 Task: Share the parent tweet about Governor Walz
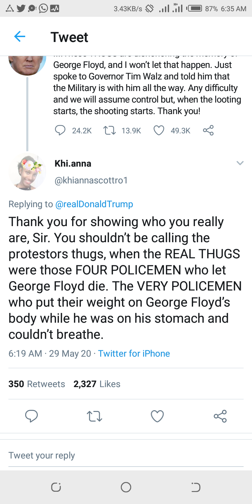click(x=208, y=131)
